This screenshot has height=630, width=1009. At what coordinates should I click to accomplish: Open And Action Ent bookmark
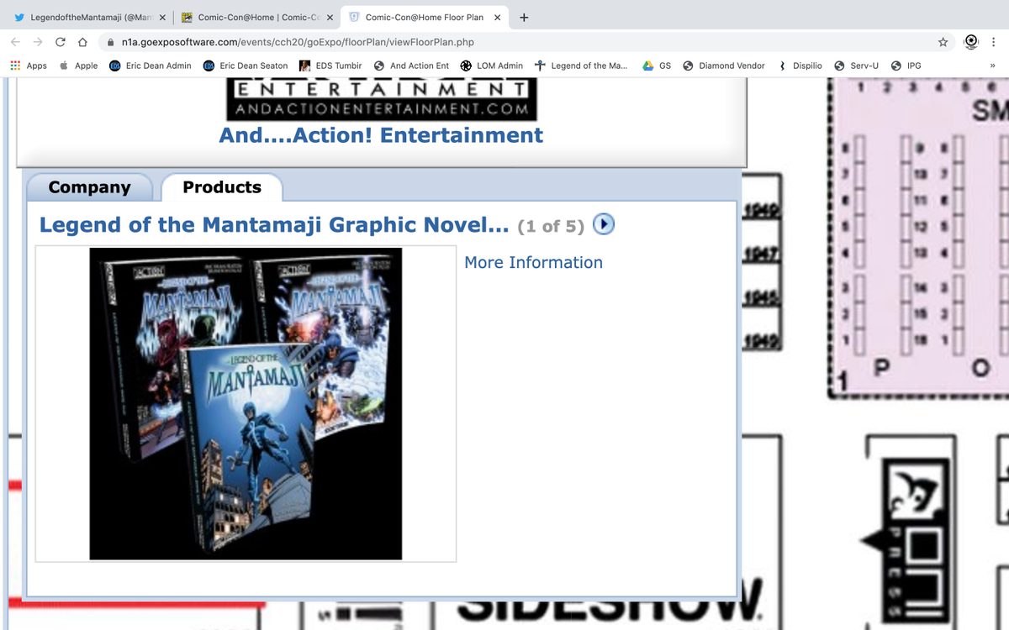(x=411, y=66)
